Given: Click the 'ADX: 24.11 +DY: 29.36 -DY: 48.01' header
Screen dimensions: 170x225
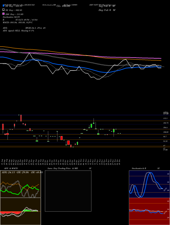Looking at the screenshot, I should pos(22,172).
